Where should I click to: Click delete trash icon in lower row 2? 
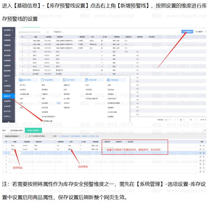click(204, 149)
